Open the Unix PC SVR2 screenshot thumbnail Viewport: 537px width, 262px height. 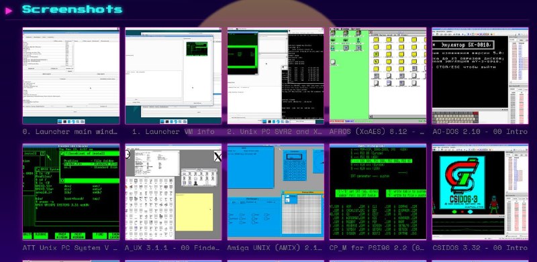click(x=276, y=76)
